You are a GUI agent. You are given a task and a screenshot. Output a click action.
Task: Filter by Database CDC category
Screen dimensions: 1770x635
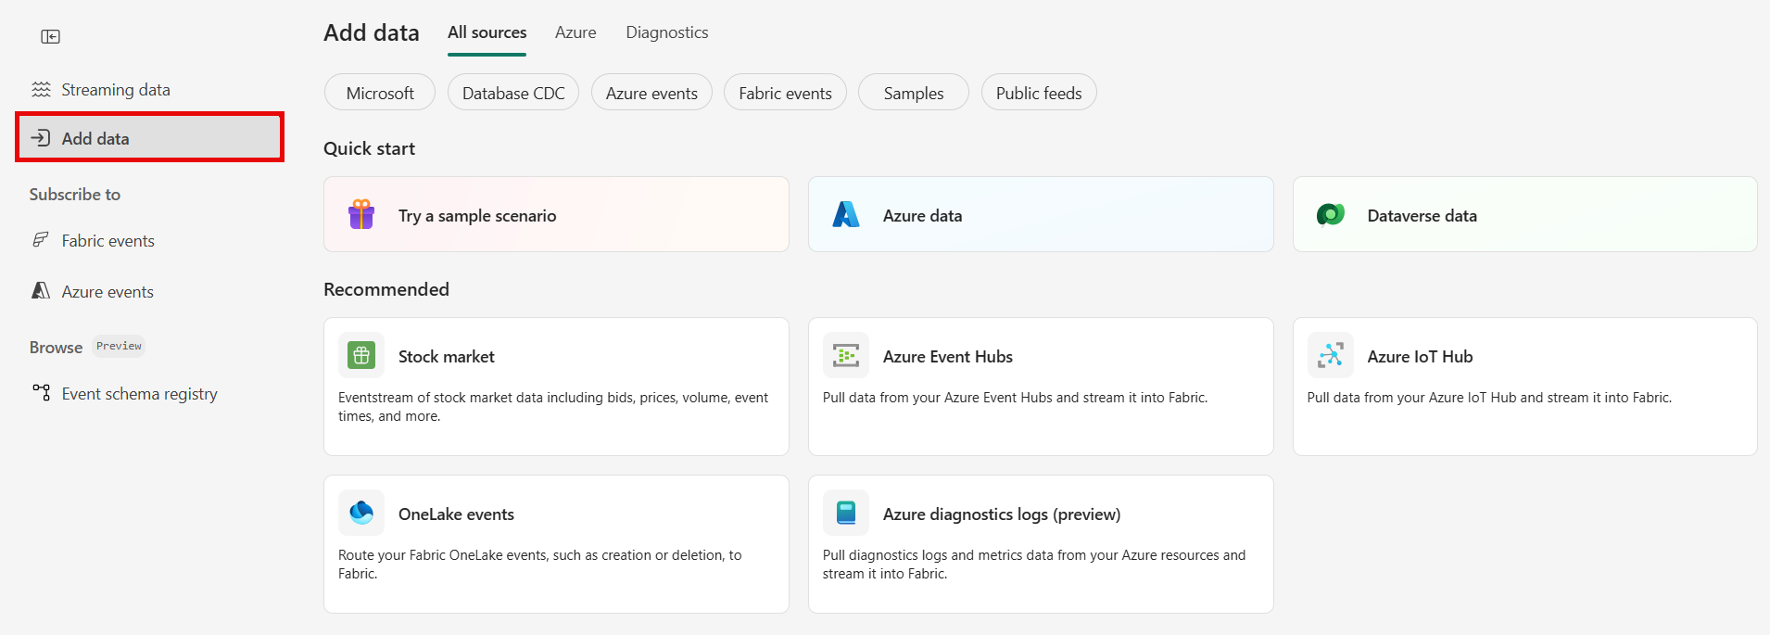tap(513, 93)
